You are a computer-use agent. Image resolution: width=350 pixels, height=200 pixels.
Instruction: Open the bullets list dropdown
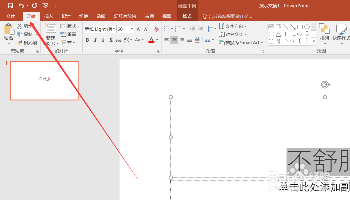pos(172,29)
